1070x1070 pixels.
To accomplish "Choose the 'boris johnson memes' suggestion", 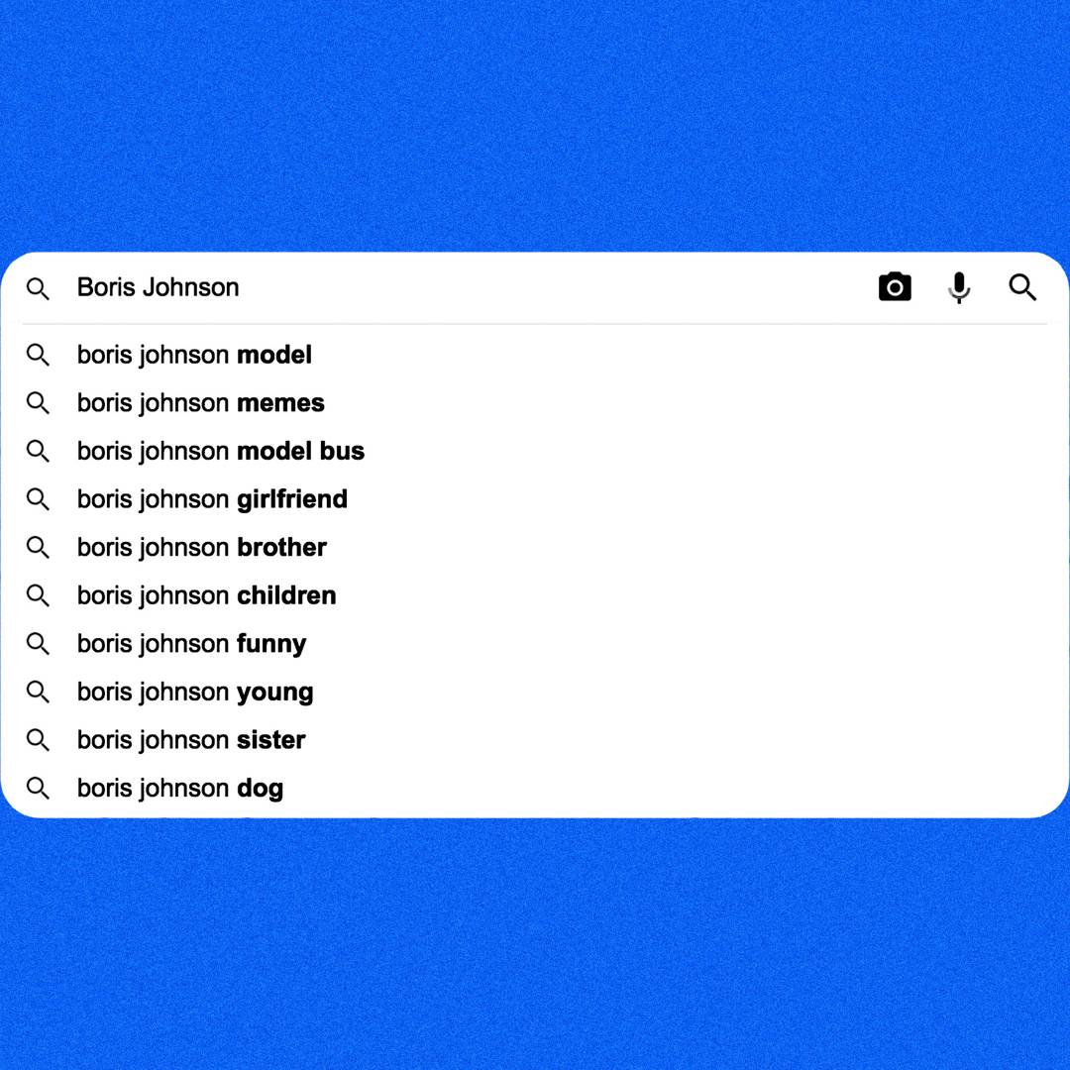I will point(200,403).
